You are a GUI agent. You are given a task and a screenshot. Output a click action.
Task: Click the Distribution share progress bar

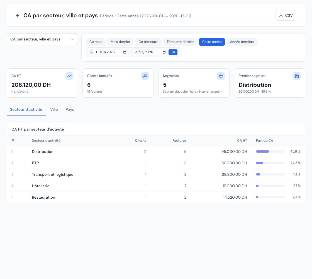coord(270,151)
